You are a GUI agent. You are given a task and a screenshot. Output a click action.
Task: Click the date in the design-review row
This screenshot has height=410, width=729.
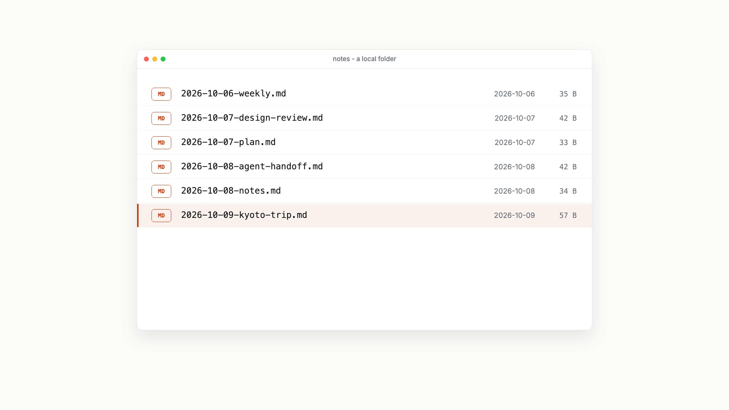click(x=515, y=118)
